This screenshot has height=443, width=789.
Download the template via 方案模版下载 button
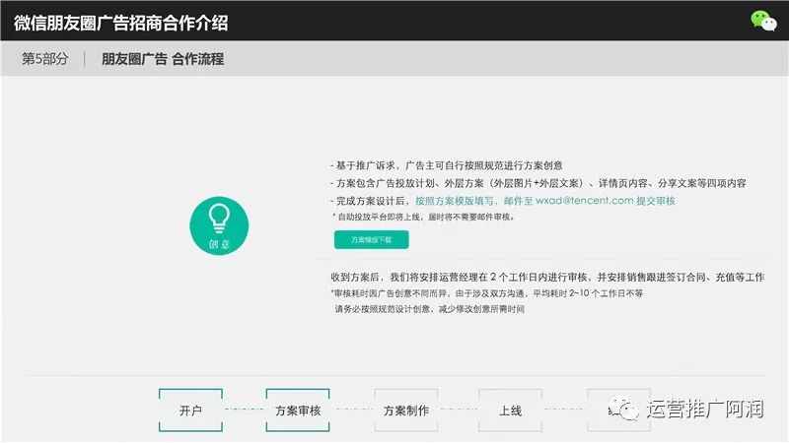[x=372, y=239]
